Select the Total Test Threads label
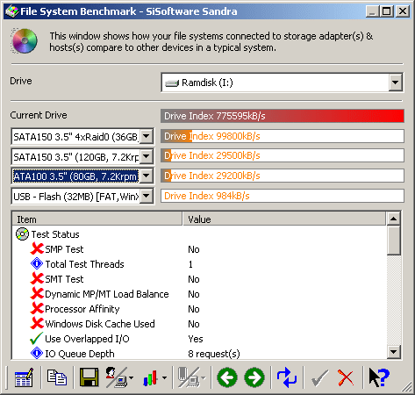The height and width of the screenshot is (395, 415). click(x=84, y=264)
